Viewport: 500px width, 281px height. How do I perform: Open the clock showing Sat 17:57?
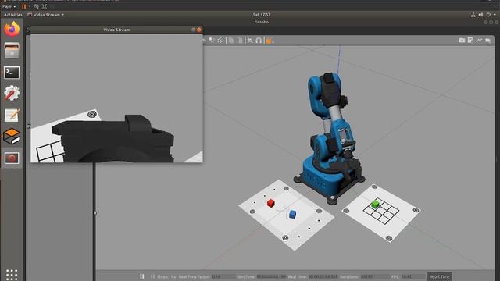point(262,15)
